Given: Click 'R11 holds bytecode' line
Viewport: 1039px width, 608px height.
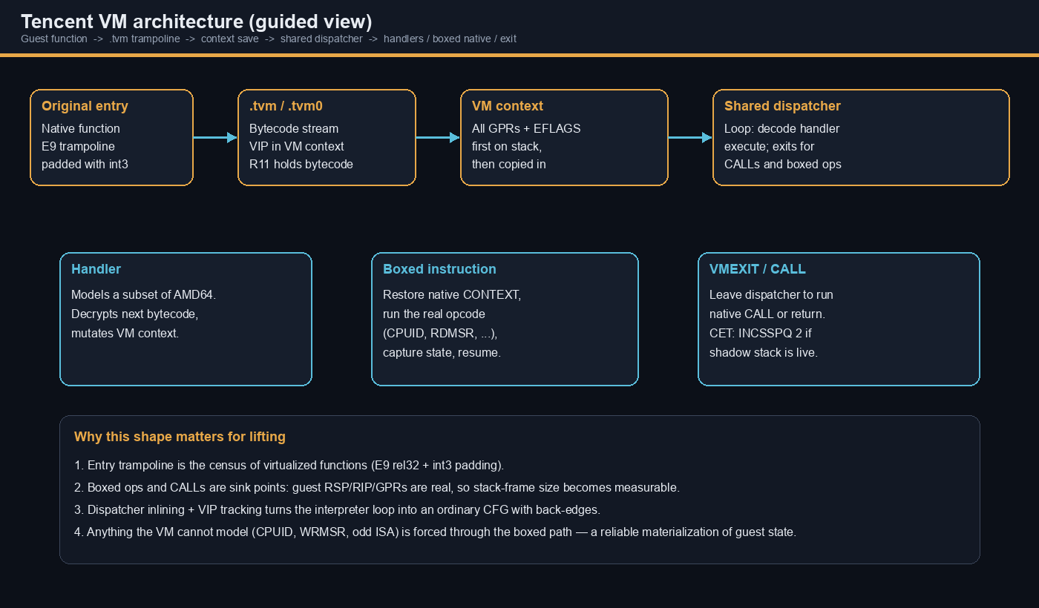Looking at the screenshot, I should pos(301,164).
